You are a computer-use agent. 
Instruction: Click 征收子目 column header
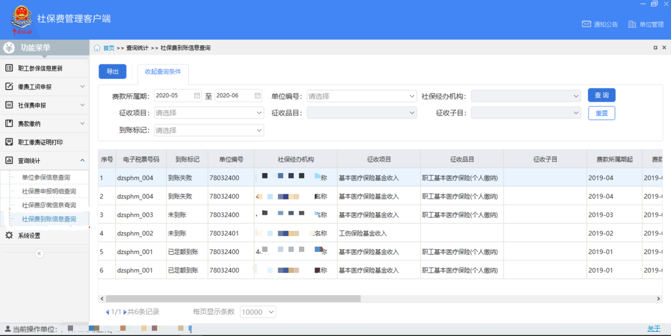pyautogui.click(x=545, y=159)
